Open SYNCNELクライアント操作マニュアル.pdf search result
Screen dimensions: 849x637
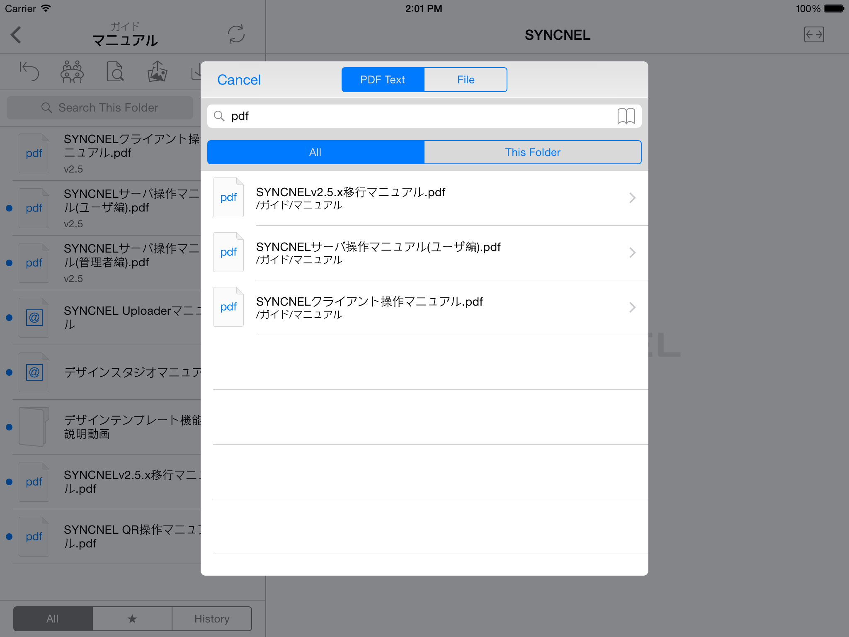[x=424, y=307]
